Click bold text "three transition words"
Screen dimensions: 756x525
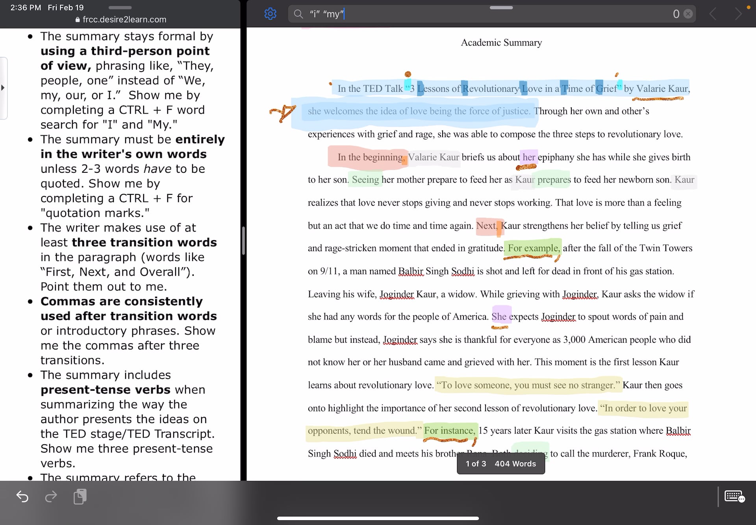click(x=144, y=242)
